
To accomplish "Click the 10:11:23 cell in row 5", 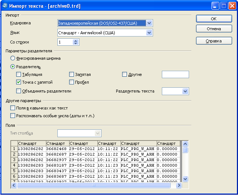I will 109,171.
